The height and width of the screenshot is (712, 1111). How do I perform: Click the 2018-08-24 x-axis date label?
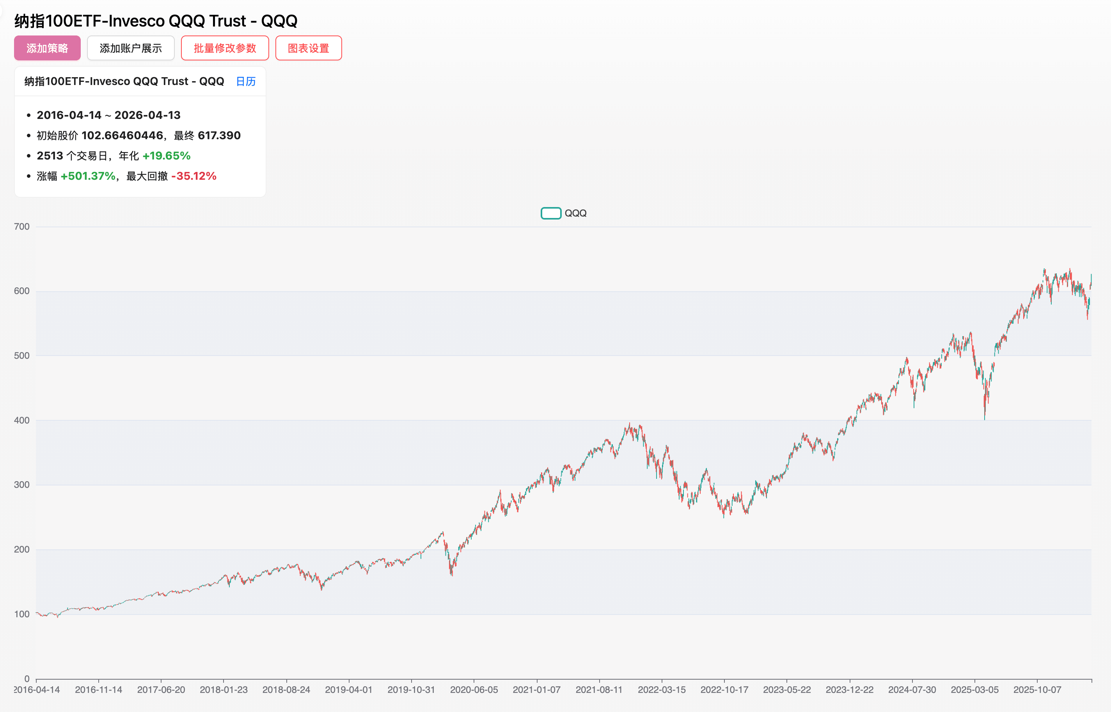click(x=286, y=690)
